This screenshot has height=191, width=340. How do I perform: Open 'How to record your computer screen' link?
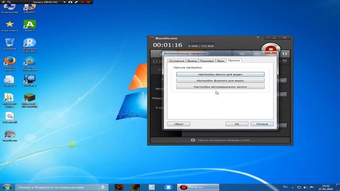pyautogui.click(x=224, y=140)
